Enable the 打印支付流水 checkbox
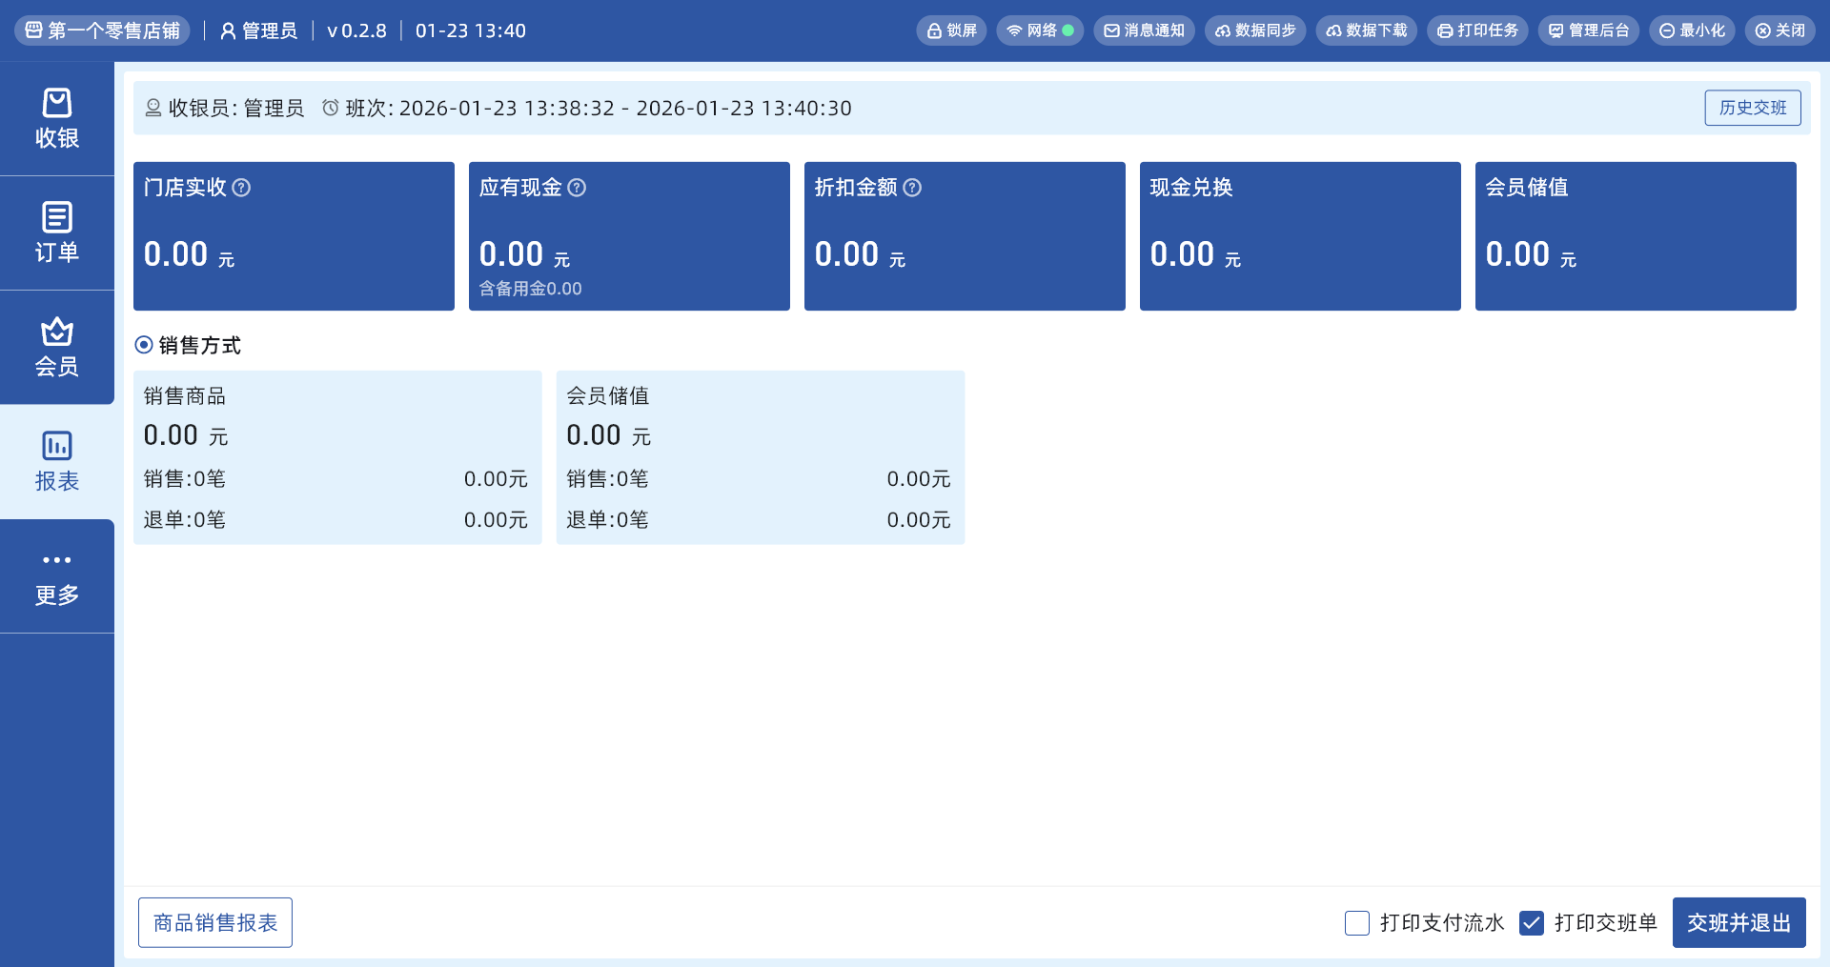 (1357, 922)
